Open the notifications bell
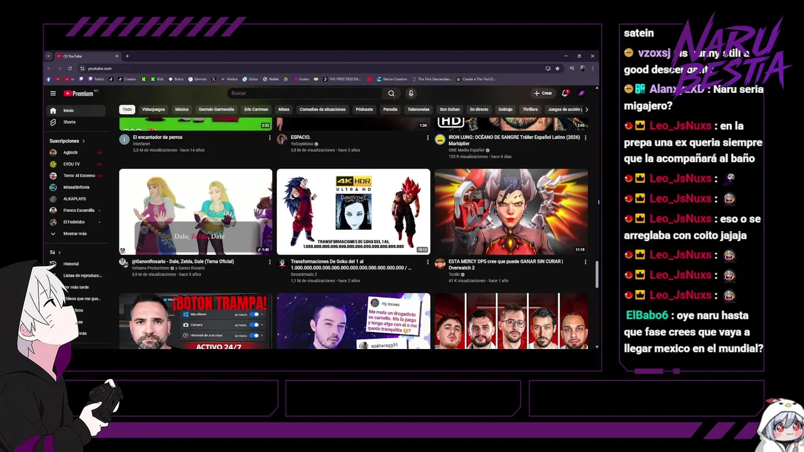The width and height of the screenshot is (804, 452). (565, 93)
